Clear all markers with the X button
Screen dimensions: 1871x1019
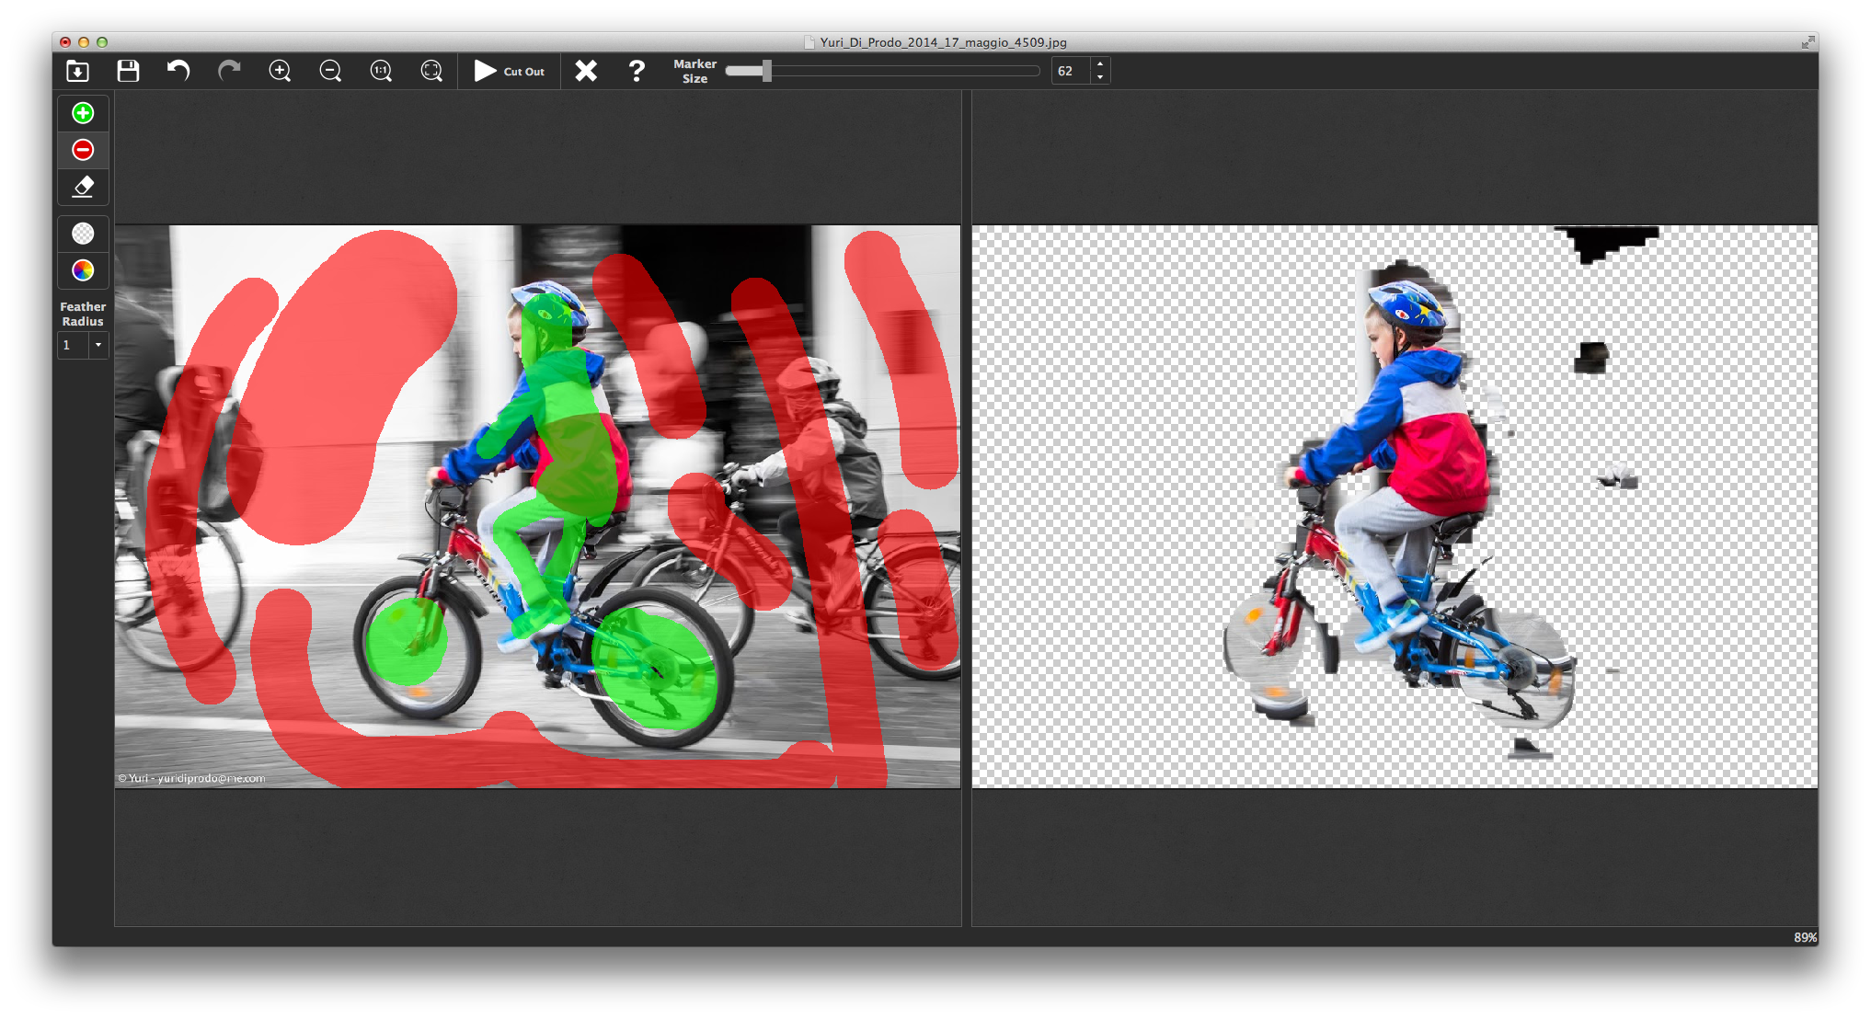click(586, 71)
